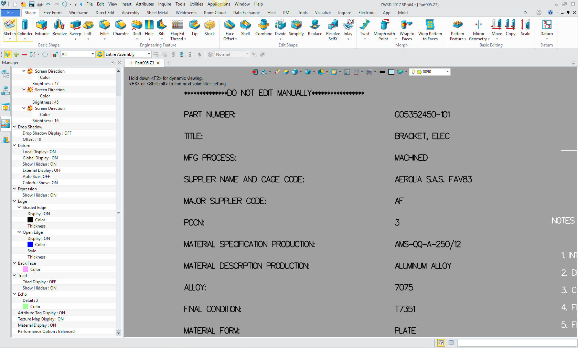Click the Copy button
This screenshot has height=348, width=578.
(511, 28)
